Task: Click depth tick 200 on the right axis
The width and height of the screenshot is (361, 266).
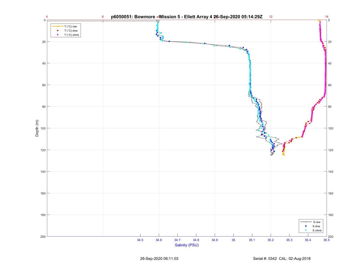Action: click(x=331, y=237)
